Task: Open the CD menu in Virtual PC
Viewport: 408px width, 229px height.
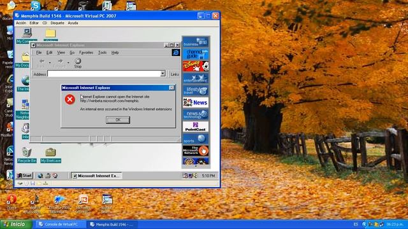Action: 45,23
